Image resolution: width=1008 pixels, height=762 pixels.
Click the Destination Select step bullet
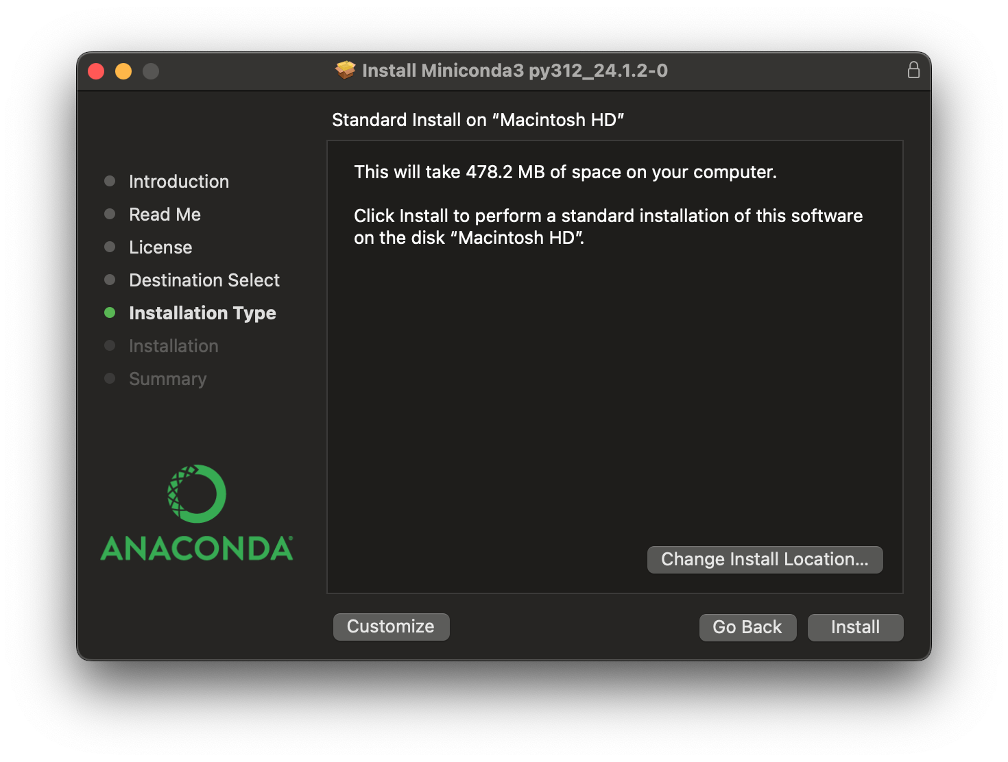(110, 280)
